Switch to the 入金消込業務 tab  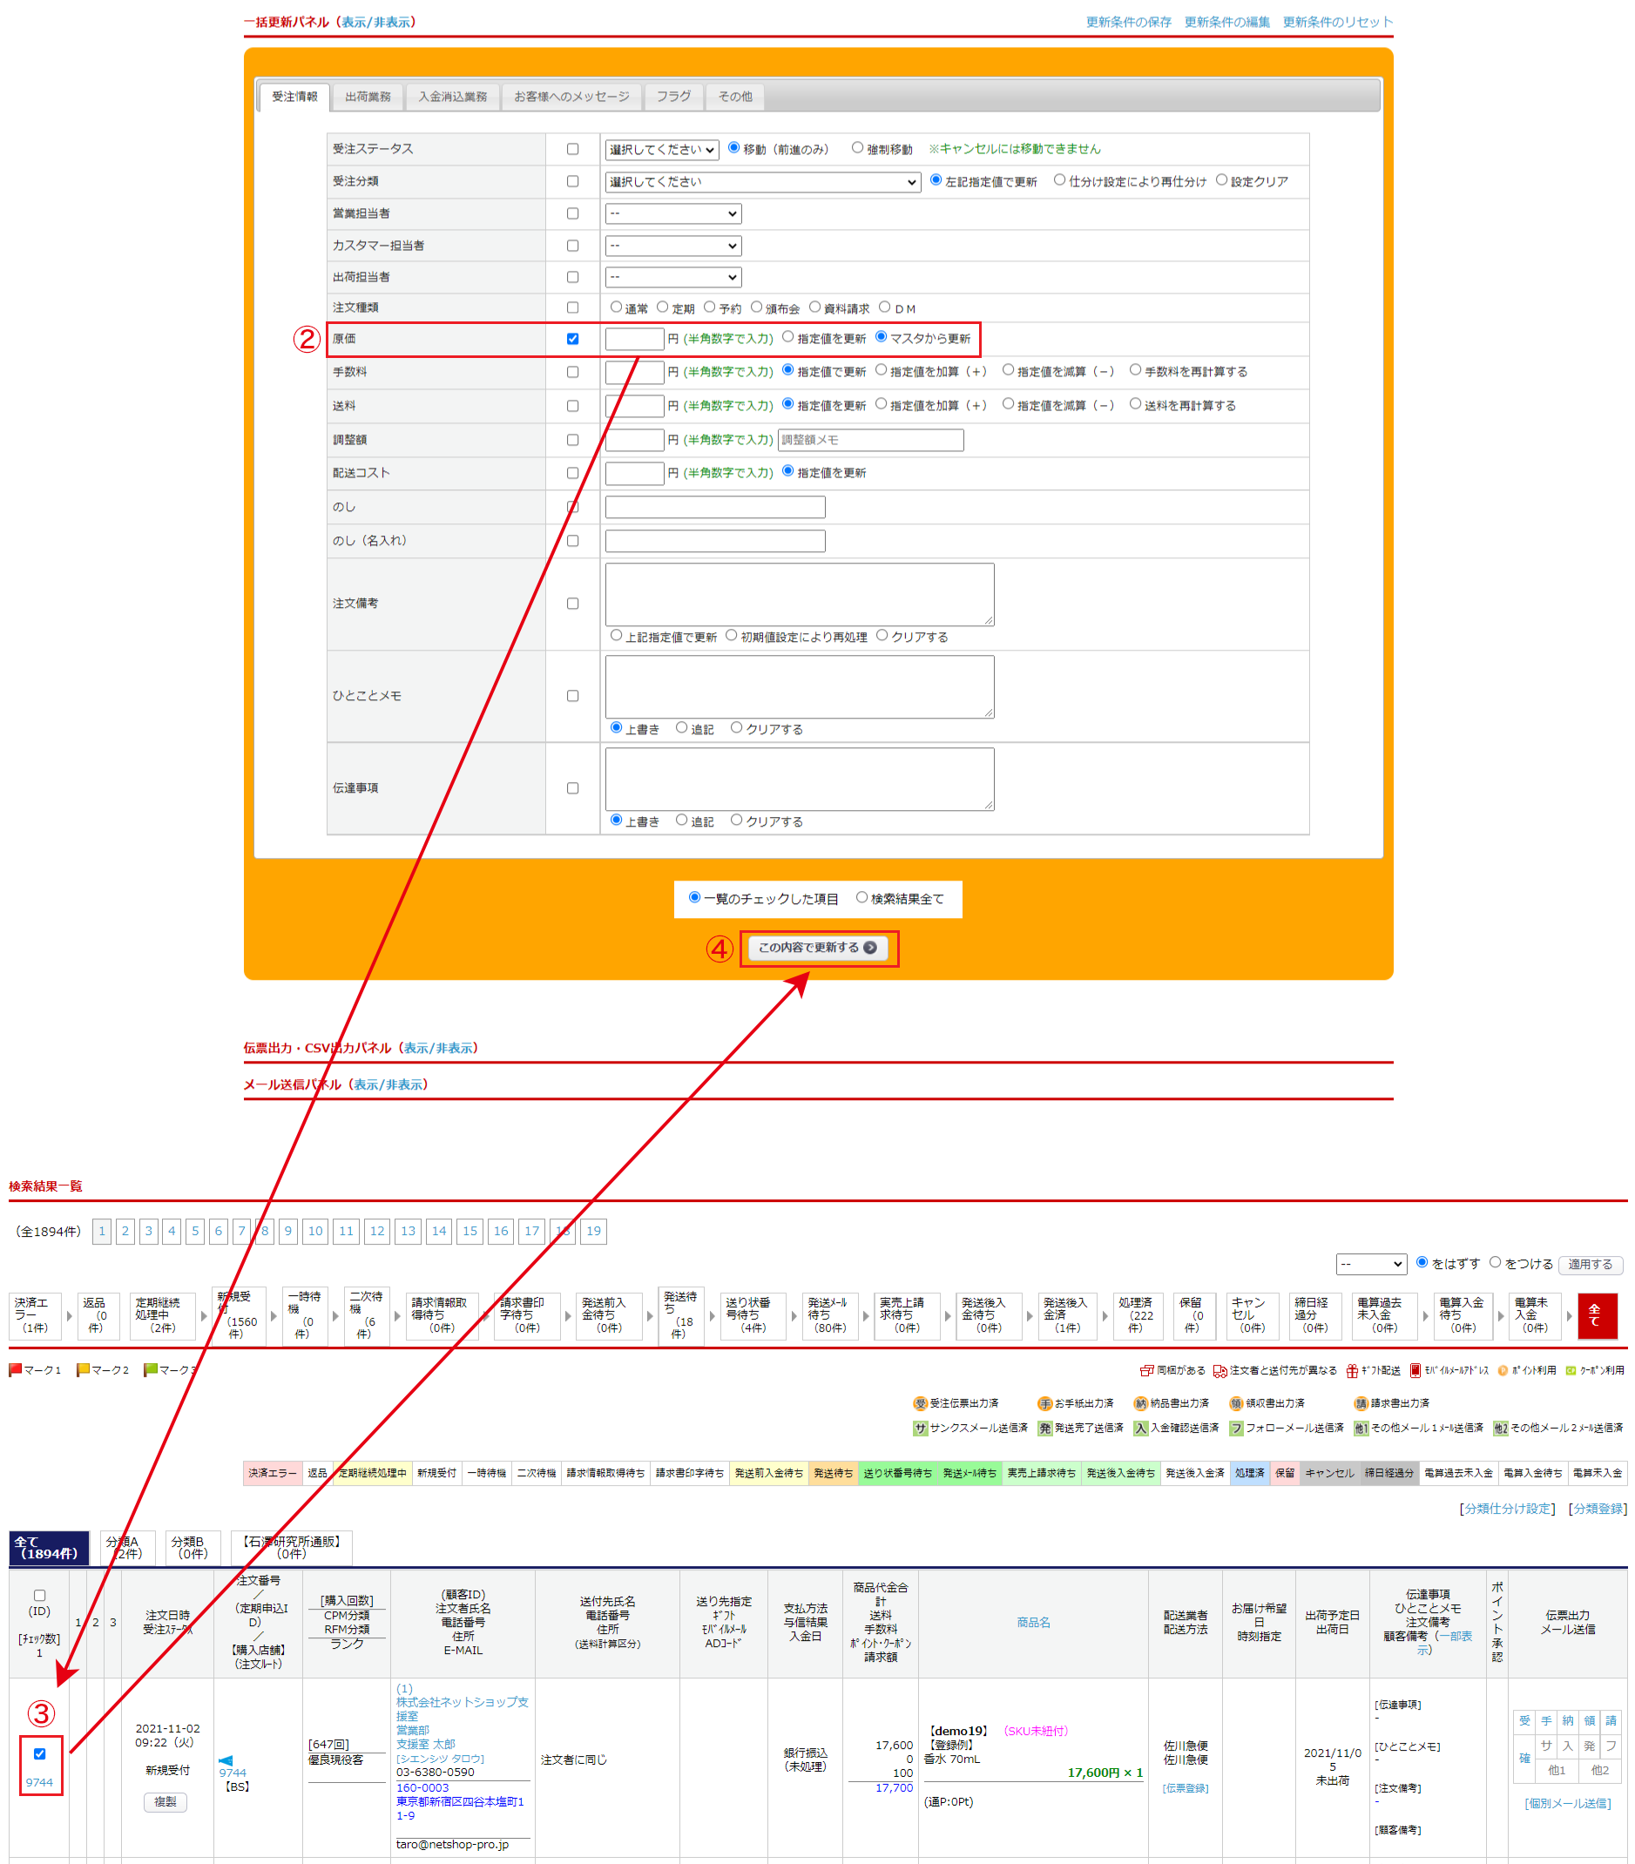452,97
